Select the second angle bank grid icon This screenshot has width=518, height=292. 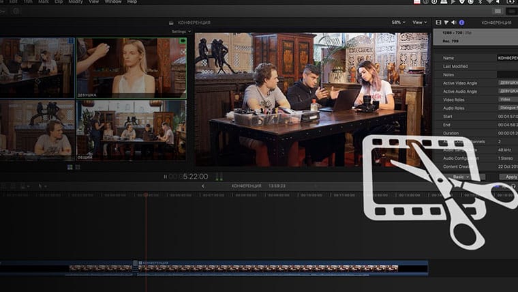tap(78, 167)
